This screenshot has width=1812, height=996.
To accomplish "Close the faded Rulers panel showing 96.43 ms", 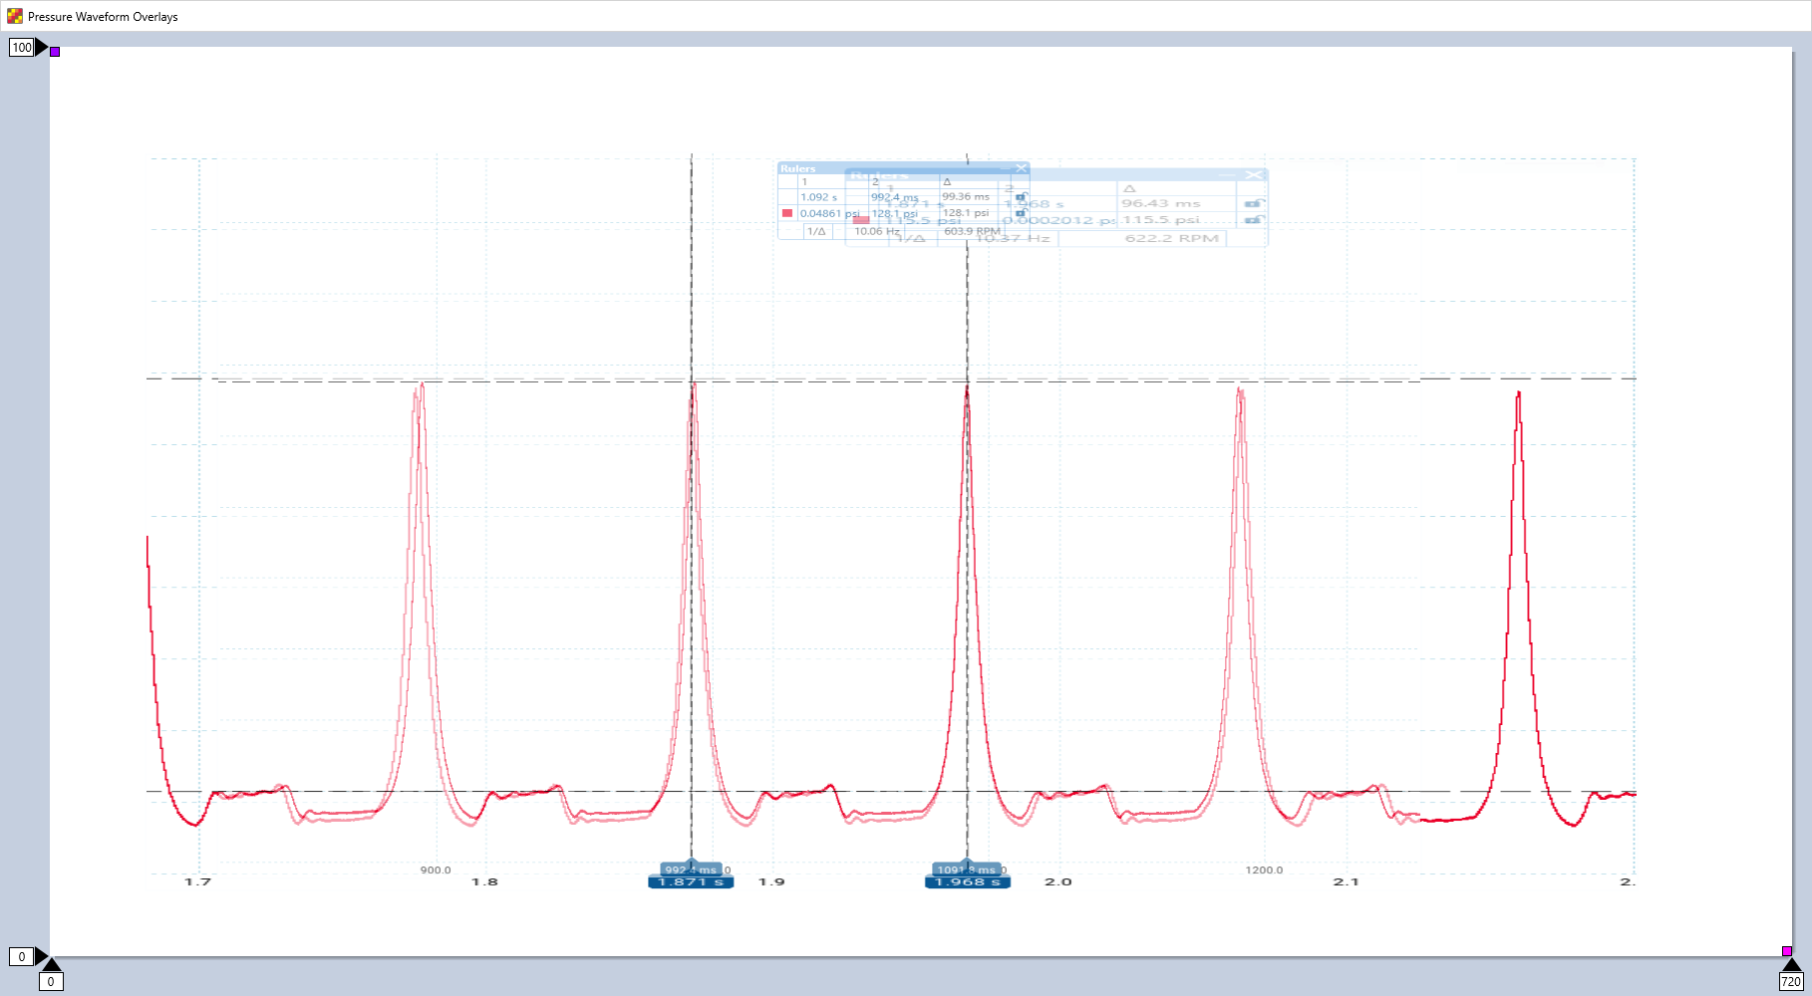I will 1254,175.
